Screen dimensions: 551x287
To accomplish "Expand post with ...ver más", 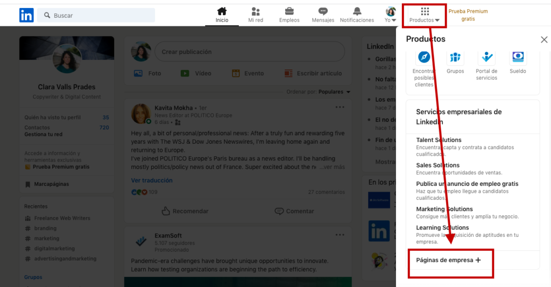I will point(331,167).
